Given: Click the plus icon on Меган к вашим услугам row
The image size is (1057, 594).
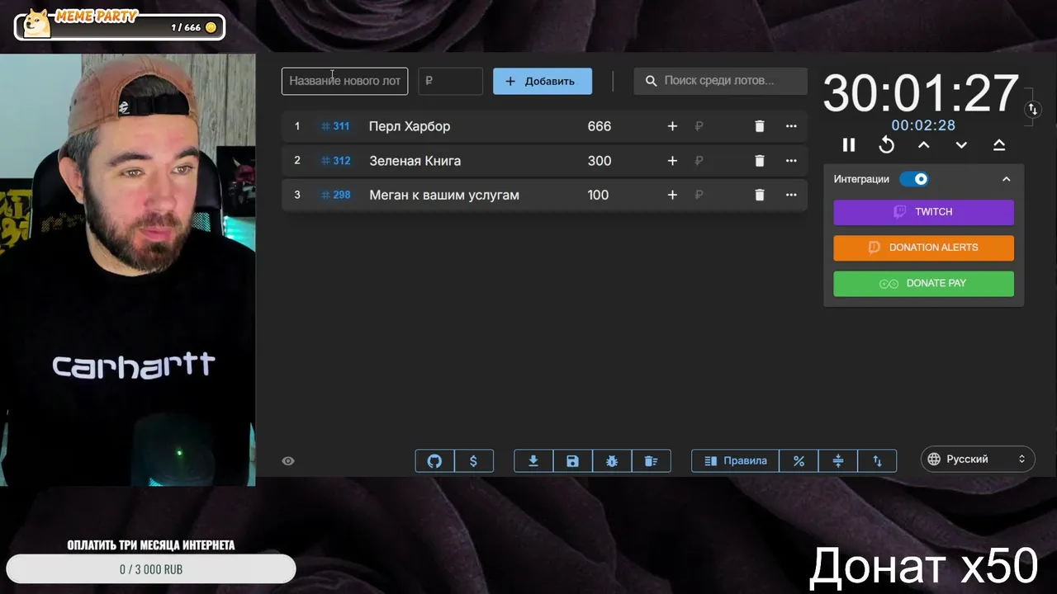Looking at the screenshot, I should coord(672,195).
